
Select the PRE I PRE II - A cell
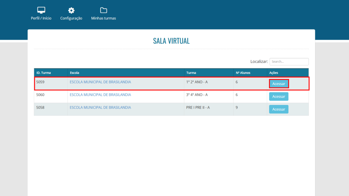198,108
